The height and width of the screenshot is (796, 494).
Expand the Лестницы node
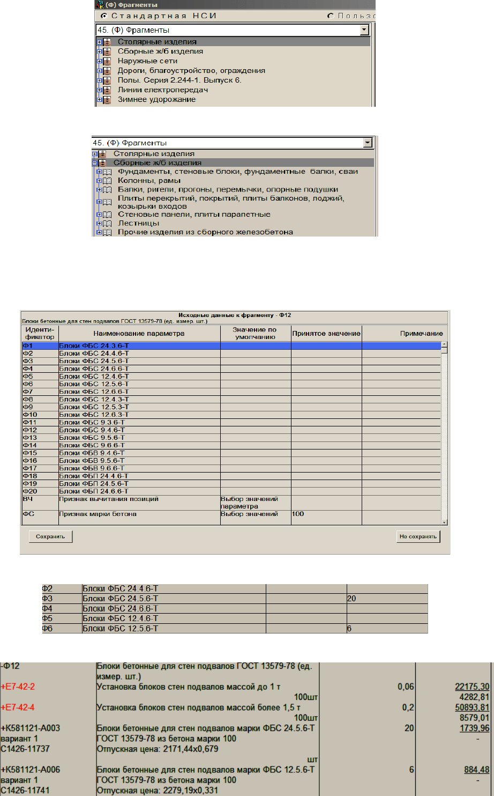pyautogui.click(x=99, y=224)
